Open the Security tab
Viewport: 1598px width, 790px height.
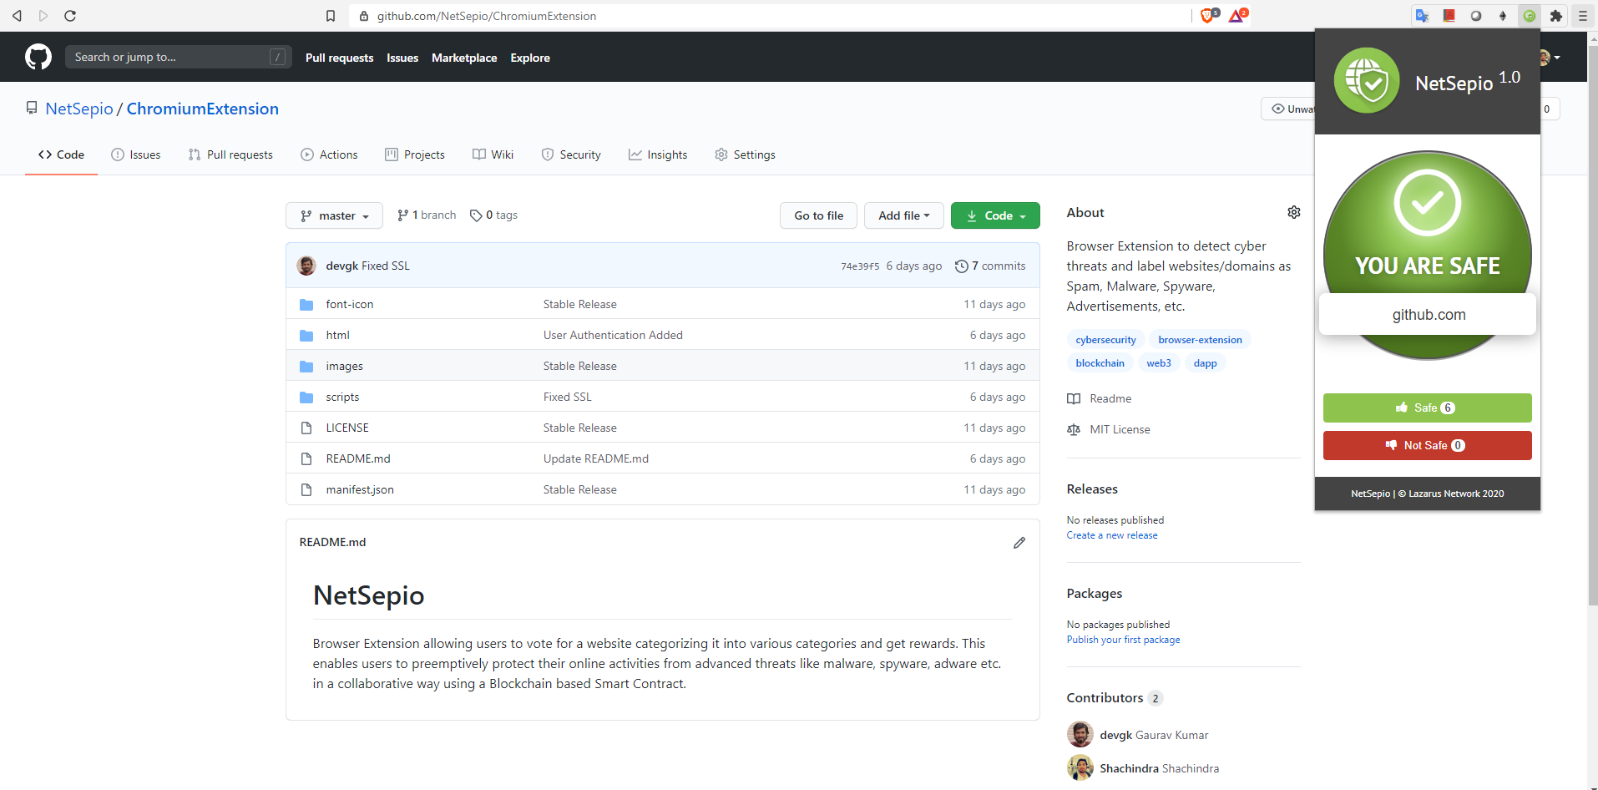point(571,154)
